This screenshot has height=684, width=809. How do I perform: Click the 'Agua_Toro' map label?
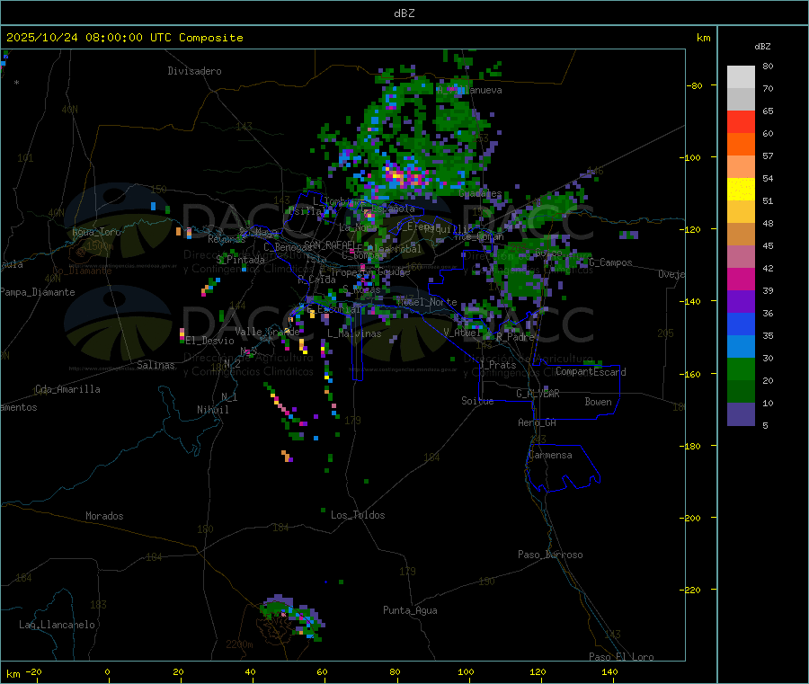click(96, 232)
